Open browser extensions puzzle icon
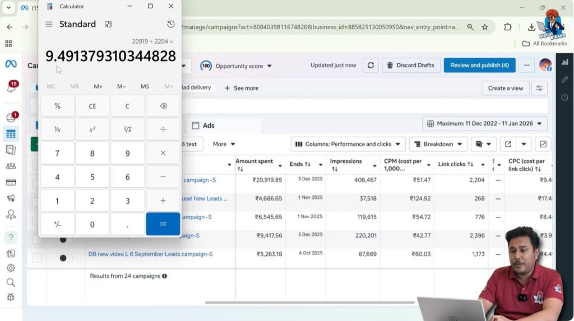 [x=507, y=27]
